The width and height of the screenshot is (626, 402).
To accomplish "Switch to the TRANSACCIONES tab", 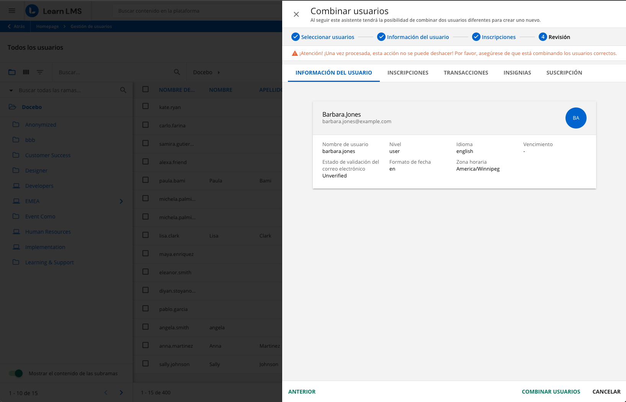I will click(x=466, y=73).
